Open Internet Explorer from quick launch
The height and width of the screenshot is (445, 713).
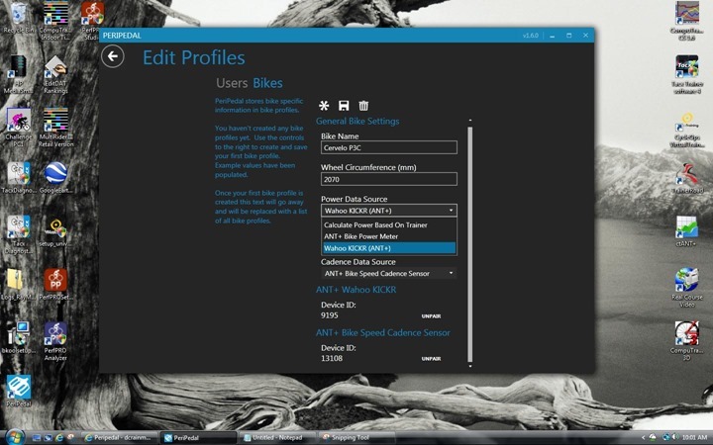[59, 438]
